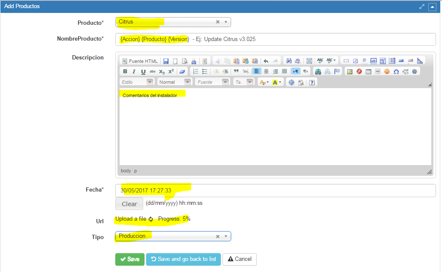The image size is (442, 272).
Task: Open the Templates icon in editor toolbar
Action: (204, 61)
